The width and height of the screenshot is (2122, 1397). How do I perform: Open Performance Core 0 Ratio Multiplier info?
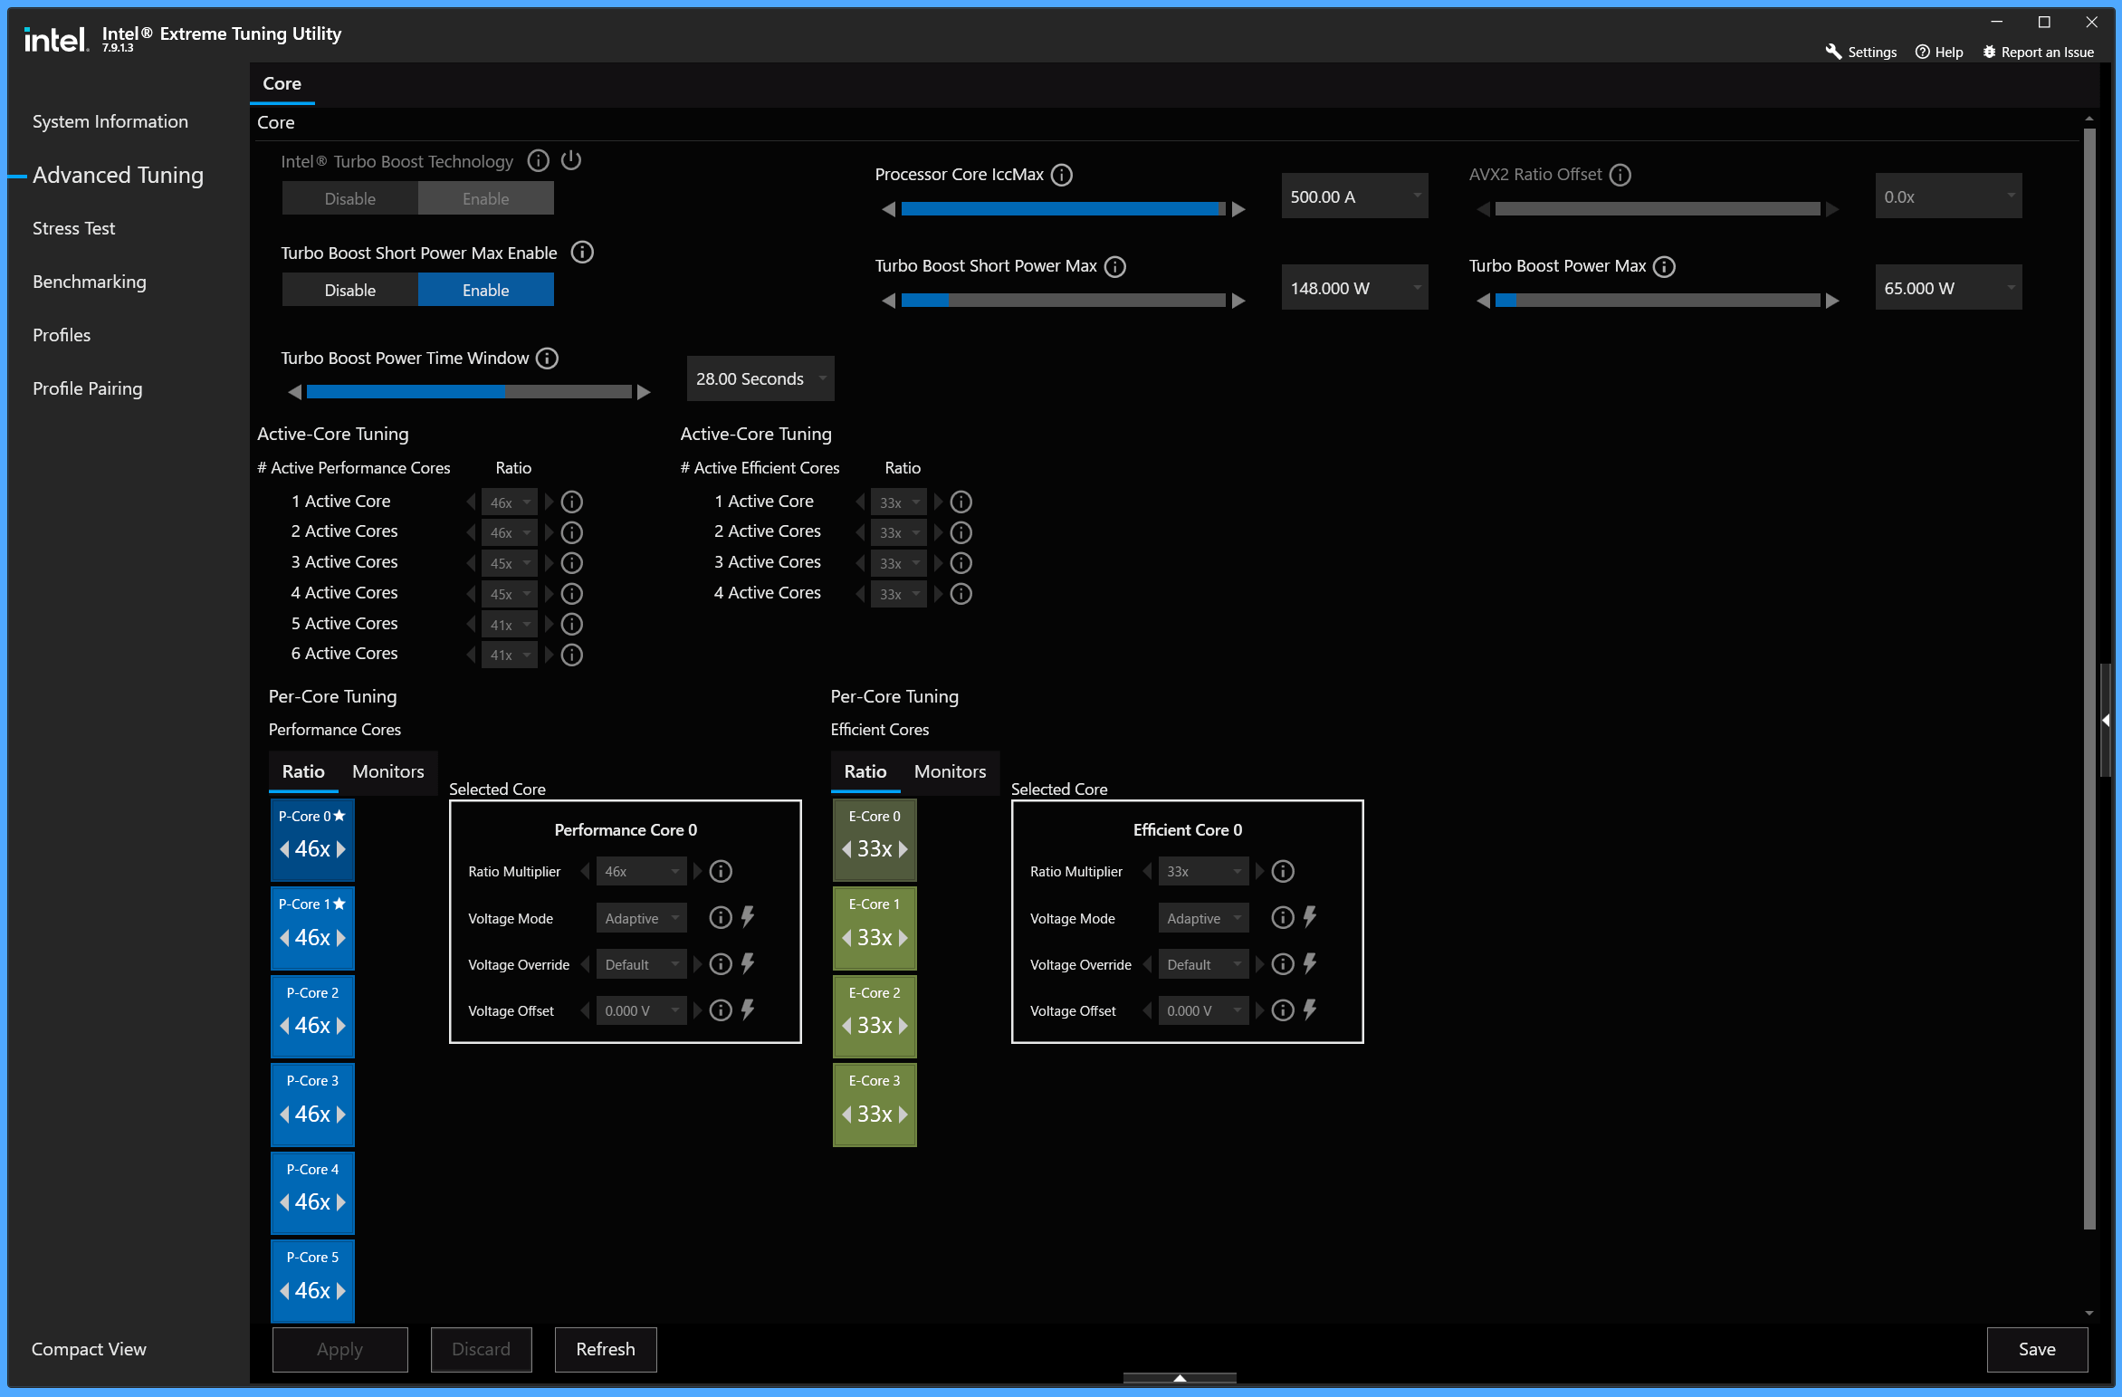(x=721, y=871)
